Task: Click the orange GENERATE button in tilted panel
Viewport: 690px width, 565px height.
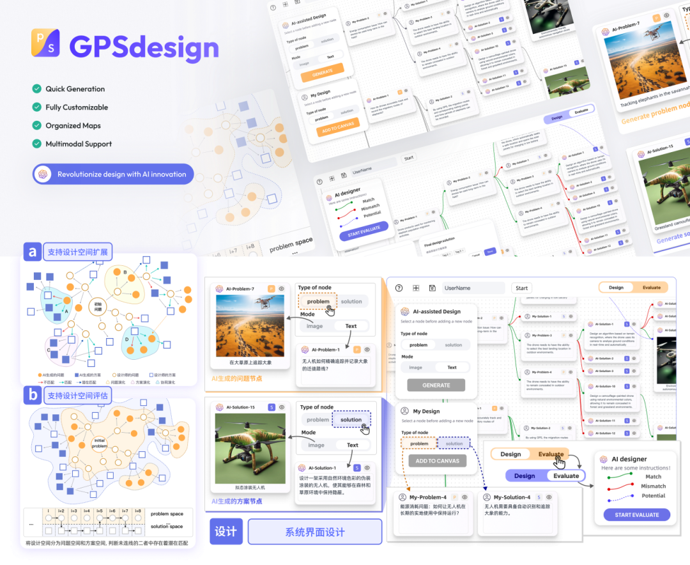Action: click(323, 73)
